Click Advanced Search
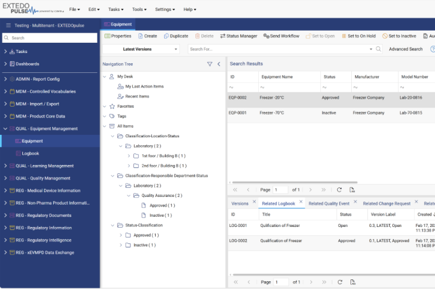Screen dimensions: 435x289 [x=405, y=49]
